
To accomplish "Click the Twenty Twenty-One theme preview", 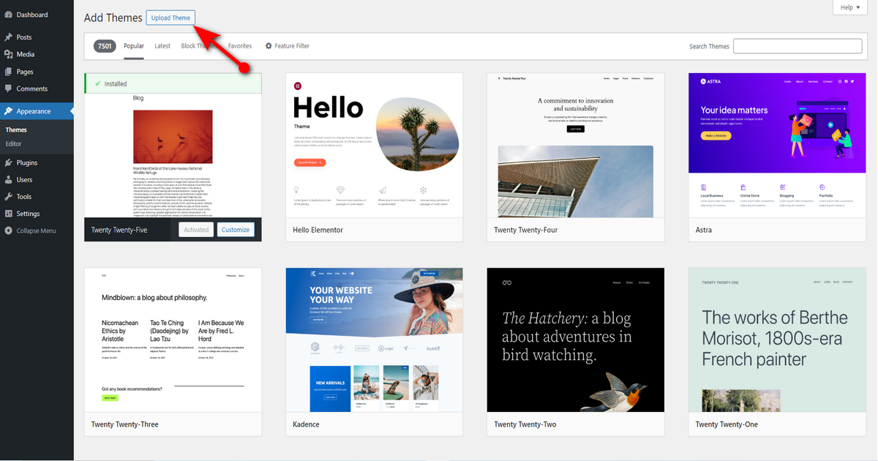I will pos(777,340).
